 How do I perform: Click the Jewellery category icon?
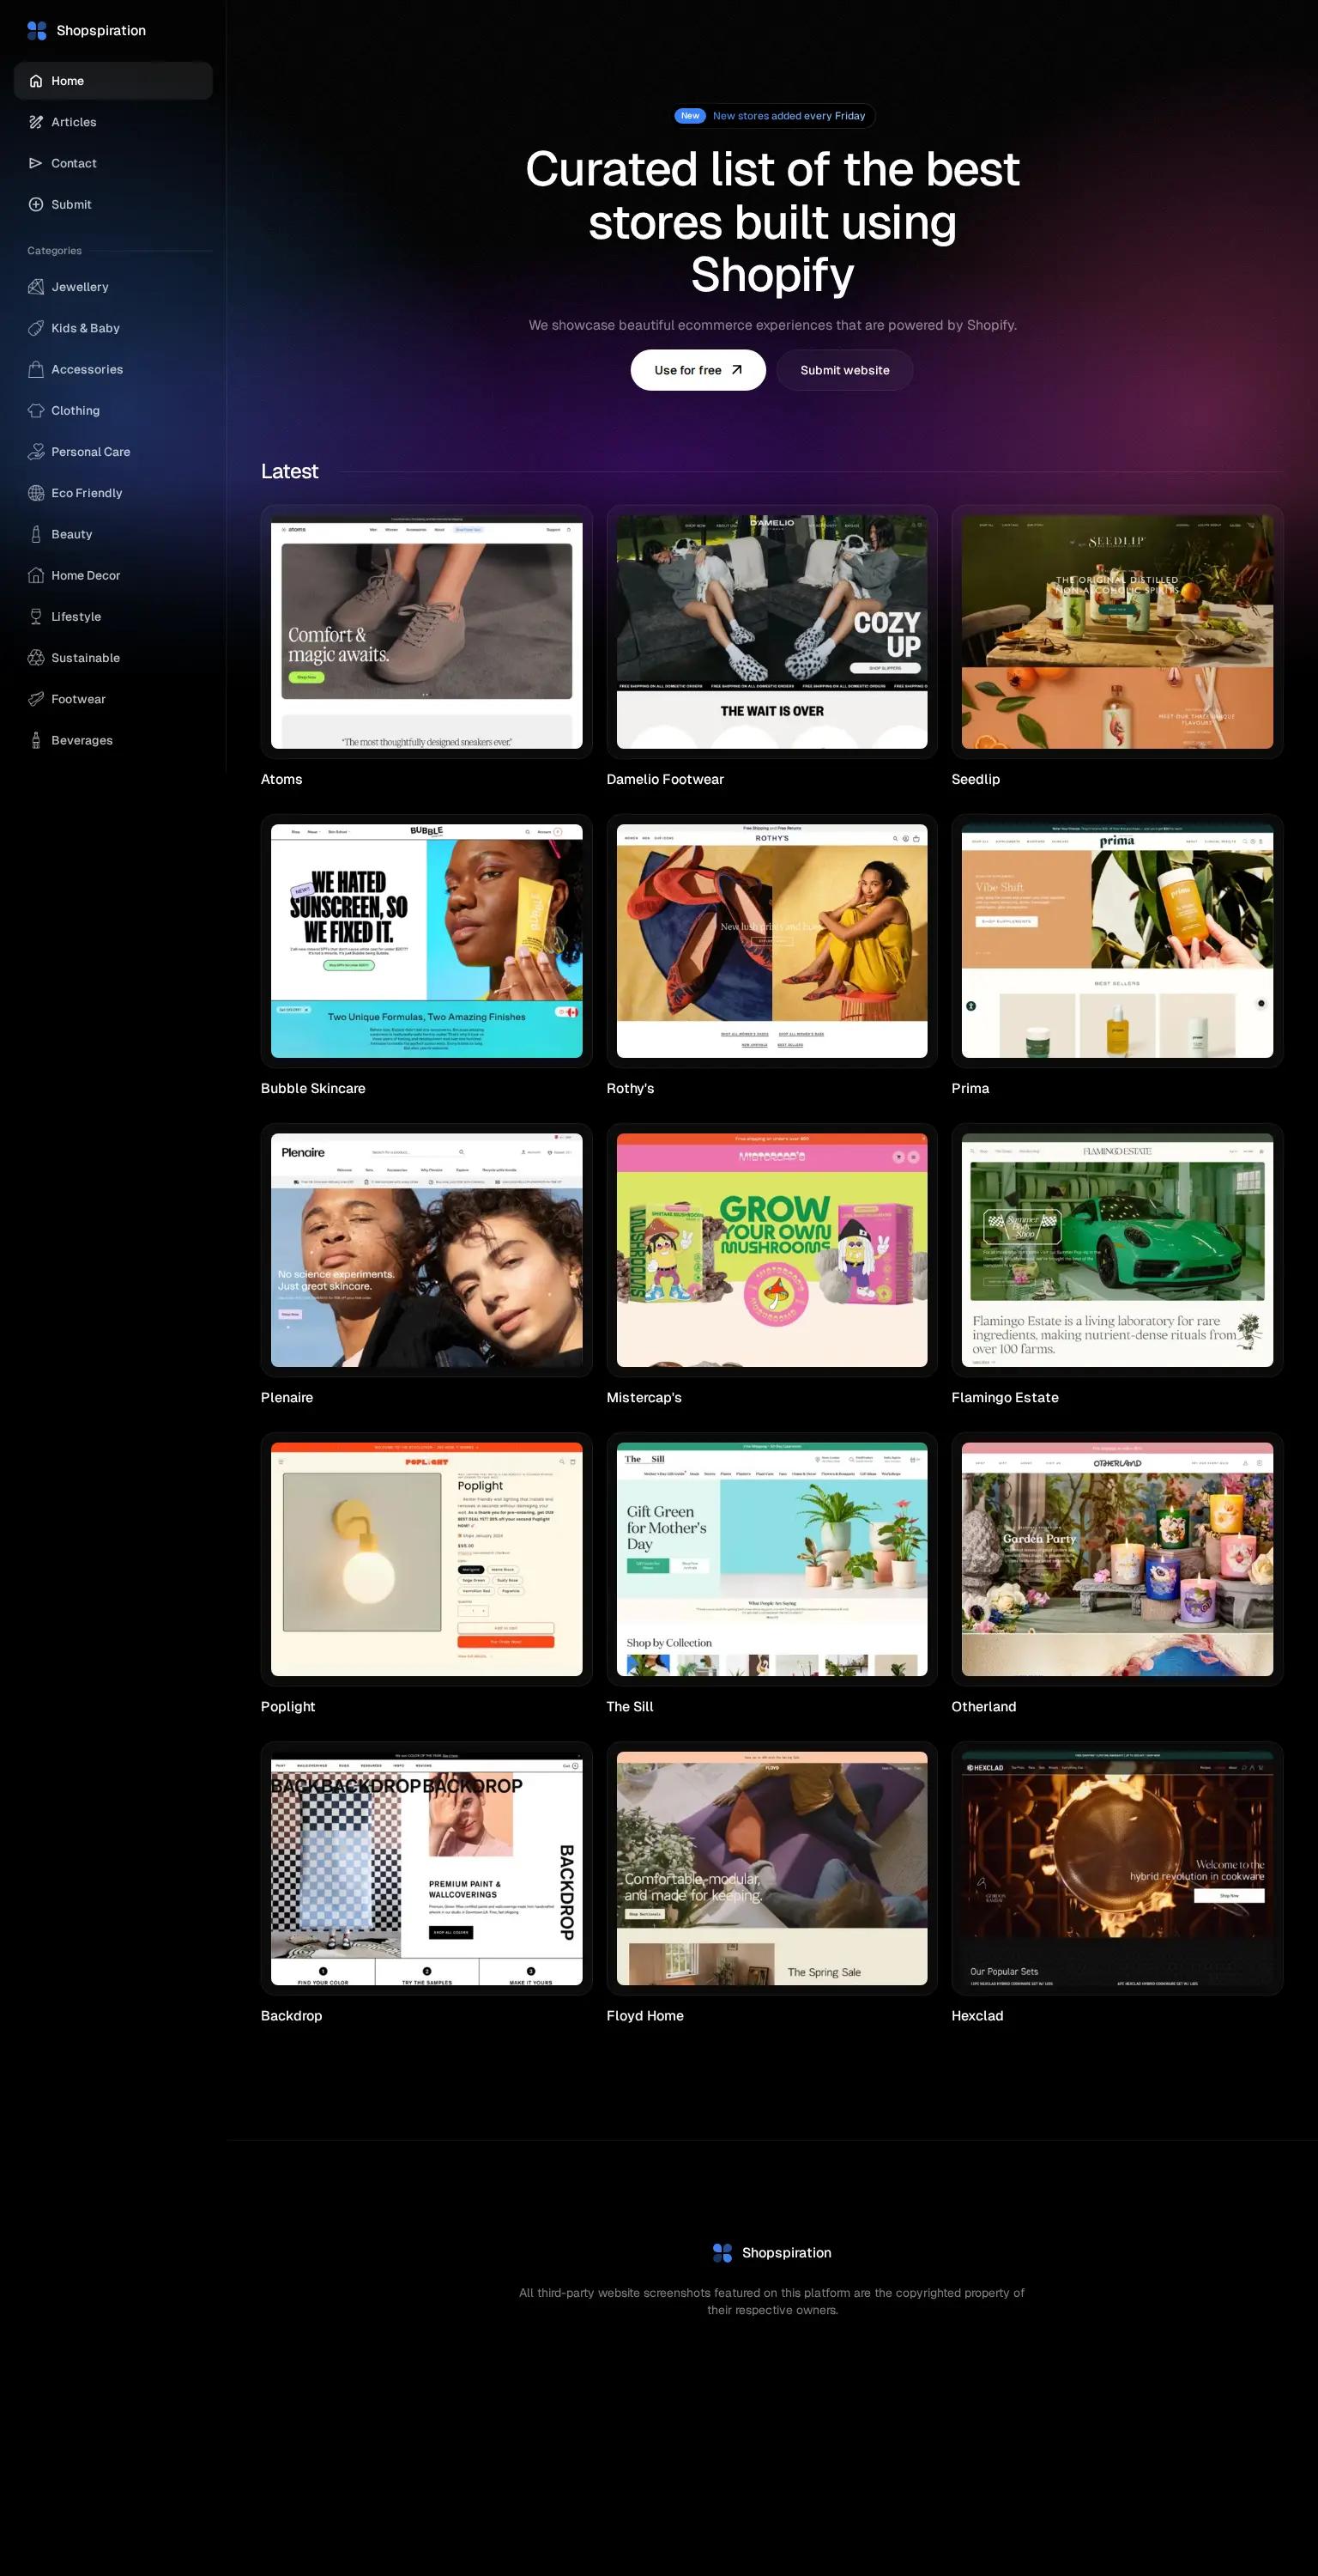(36, 287)
